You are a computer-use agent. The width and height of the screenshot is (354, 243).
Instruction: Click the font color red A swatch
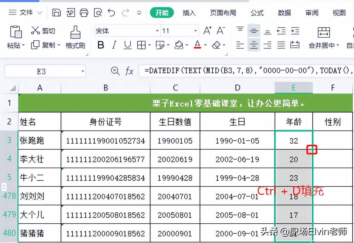point(198,45)
